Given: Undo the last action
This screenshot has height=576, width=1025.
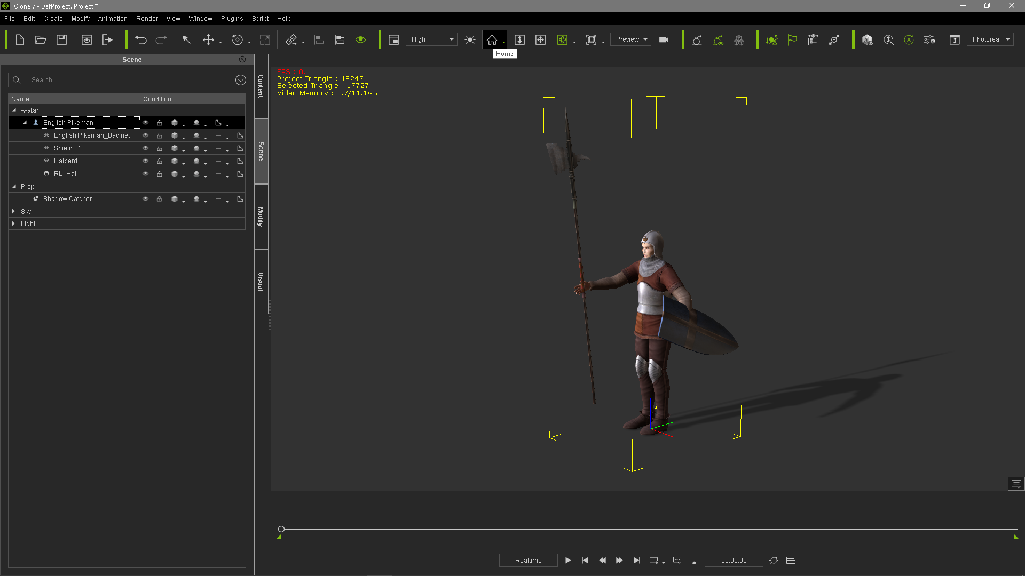Looking at the screenshot, I should tap(140, 39).
